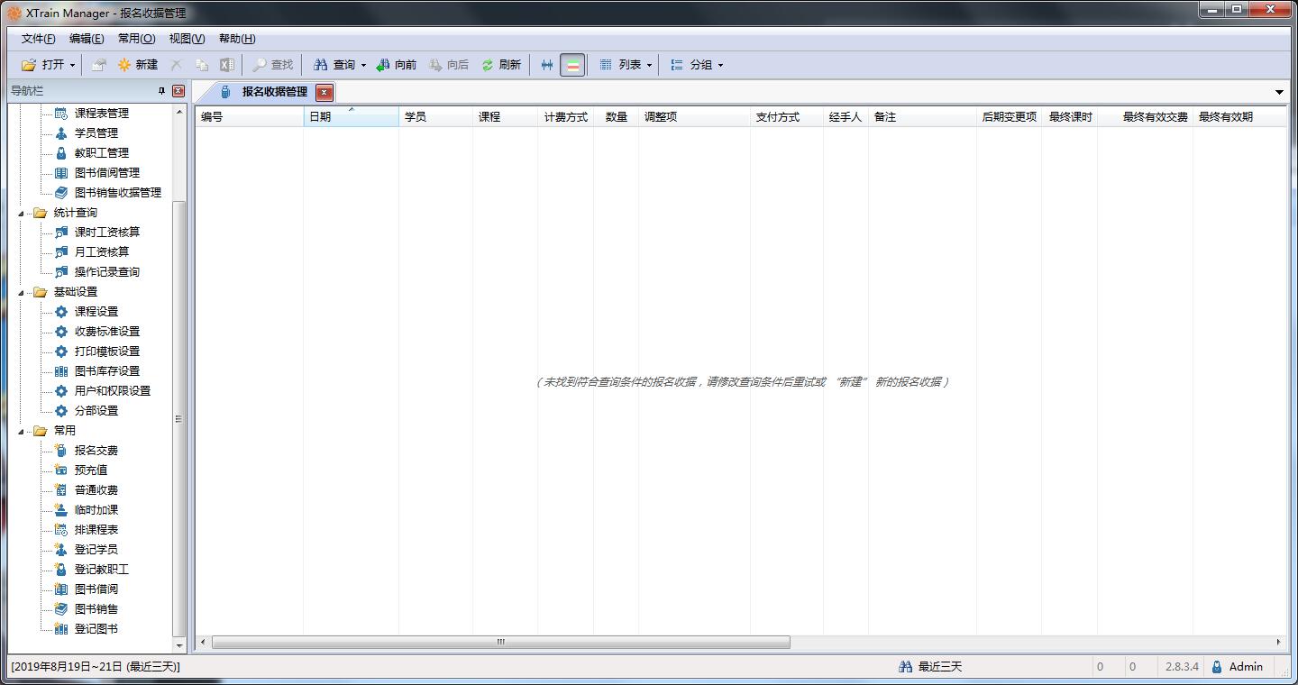Refresh the list with 刷新
Image resolution: width=1298 pixels, height=685 pixels.
click(x=501, y=65)
